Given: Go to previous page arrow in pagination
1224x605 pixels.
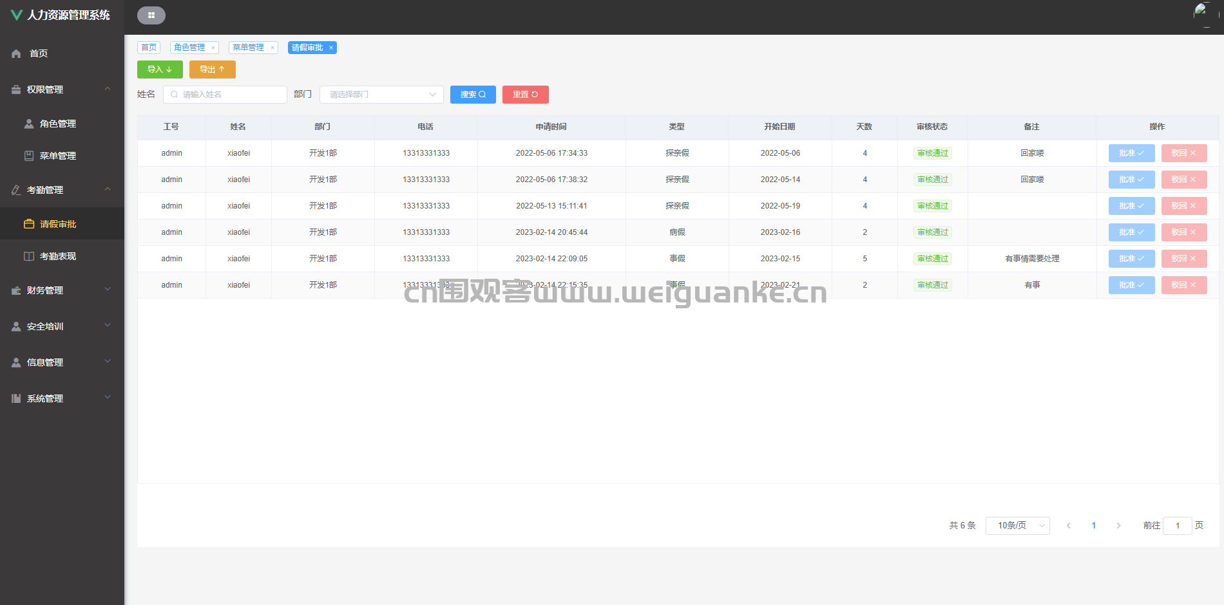Looking at the screenshot, I should coord(1069,525).
